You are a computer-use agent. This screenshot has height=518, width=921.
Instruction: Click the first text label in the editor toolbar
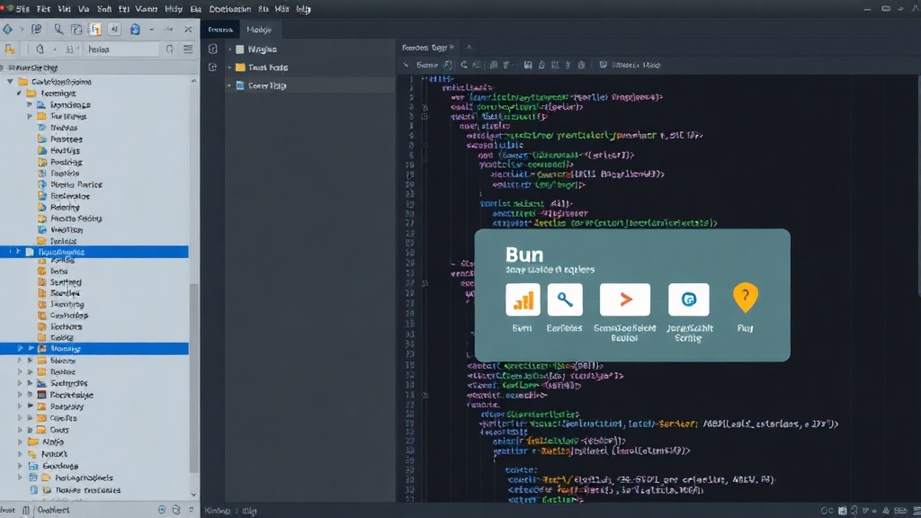(427, 65)
